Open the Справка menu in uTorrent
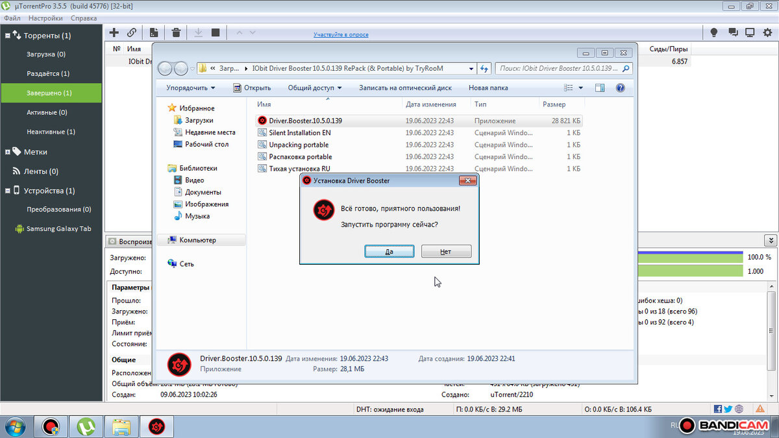Screen dimensions: 779x438 tap(84, 18)
